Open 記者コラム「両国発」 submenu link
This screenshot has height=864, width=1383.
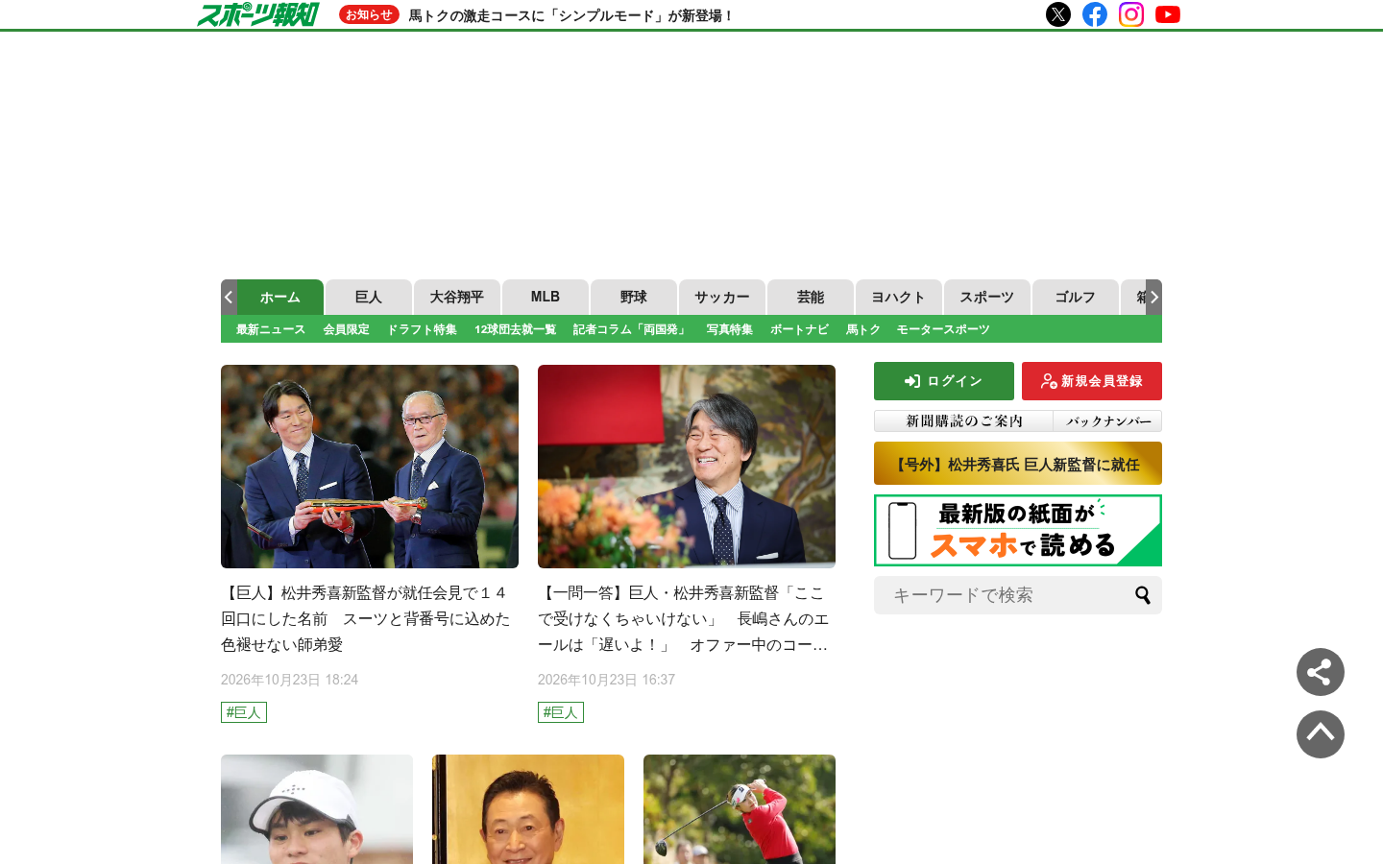tap(631, 329)
